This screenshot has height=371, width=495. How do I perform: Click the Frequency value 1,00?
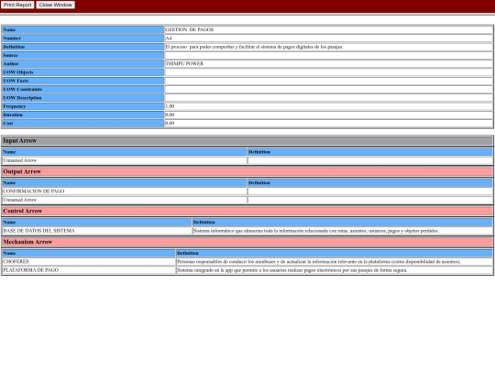click(x=170, y=106)
